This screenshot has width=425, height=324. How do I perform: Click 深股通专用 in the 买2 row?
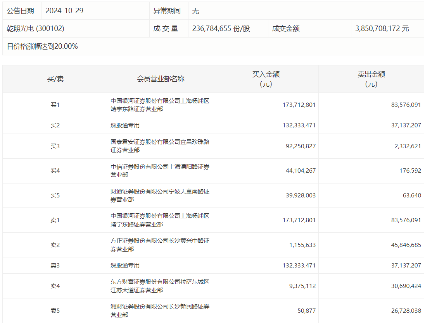pos(125,125)
